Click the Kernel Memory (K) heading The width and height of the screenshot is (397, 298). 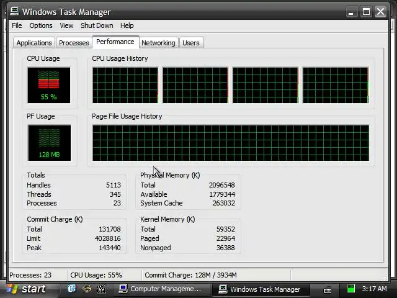(167, 219)
